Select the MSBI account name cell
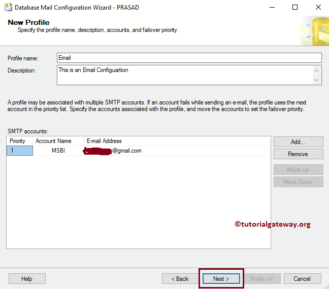This screenshot has width=329, height=289. tap(58, 151)
